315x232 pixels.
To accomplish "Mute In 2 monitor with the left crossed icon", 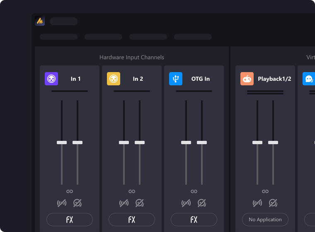I will 124,203.
